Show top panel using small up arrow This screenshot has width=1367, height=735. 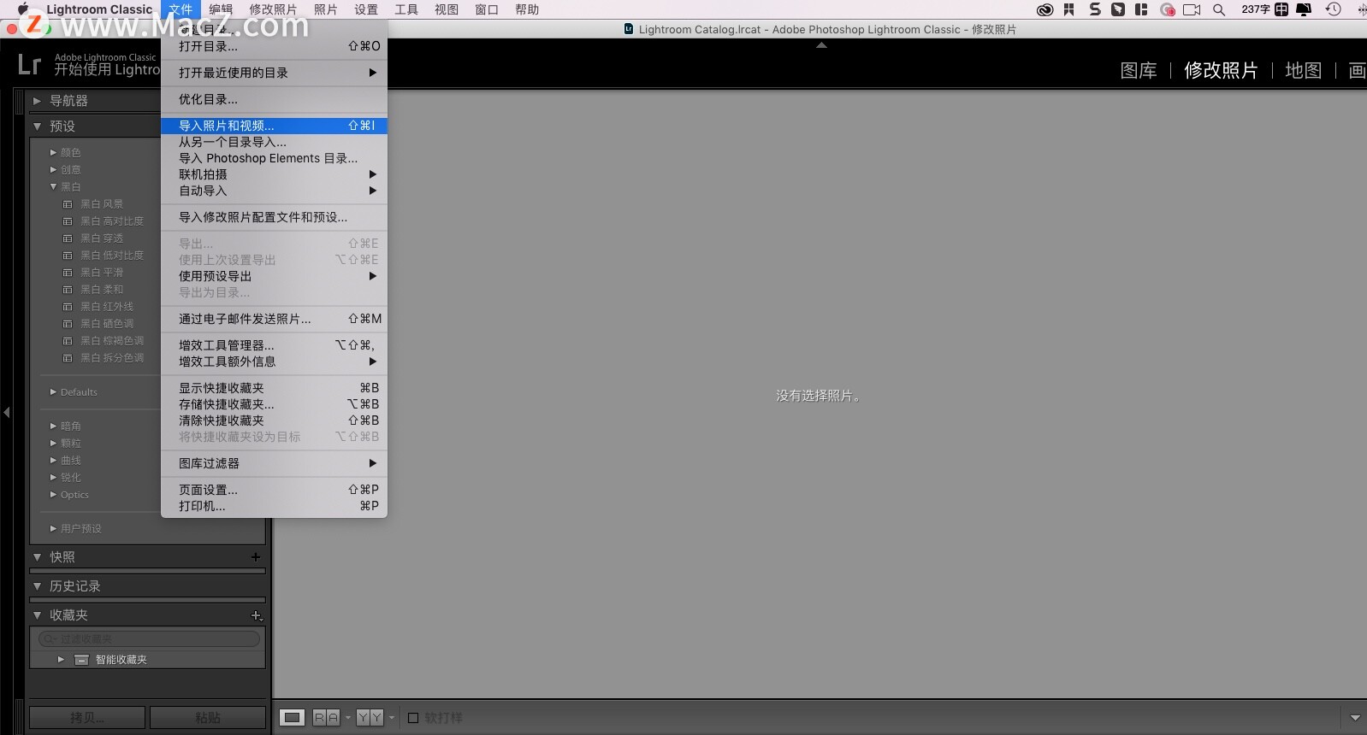(821, 45)
